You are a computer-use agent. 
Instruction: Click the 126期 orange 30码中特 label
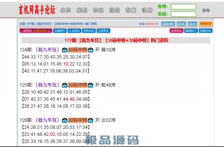pyautogui.click(x=78, y=120)
